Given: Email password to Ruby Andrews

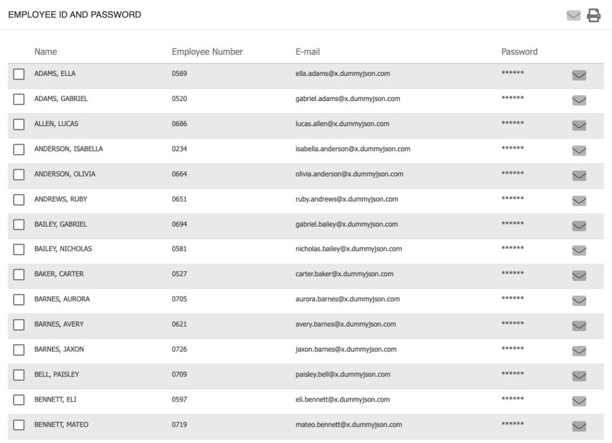Looking at the screenshot, I should pos(579,201).
